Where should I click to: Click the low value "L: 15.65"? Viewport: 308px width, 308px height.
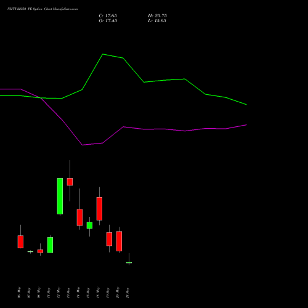click(157, 21)
